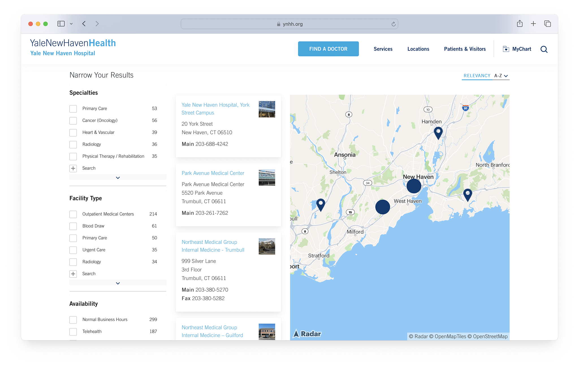Open Northeast Medical Group Internal Medicine – Guilford link
The image size is (579, 368).
tap(212, 331)
